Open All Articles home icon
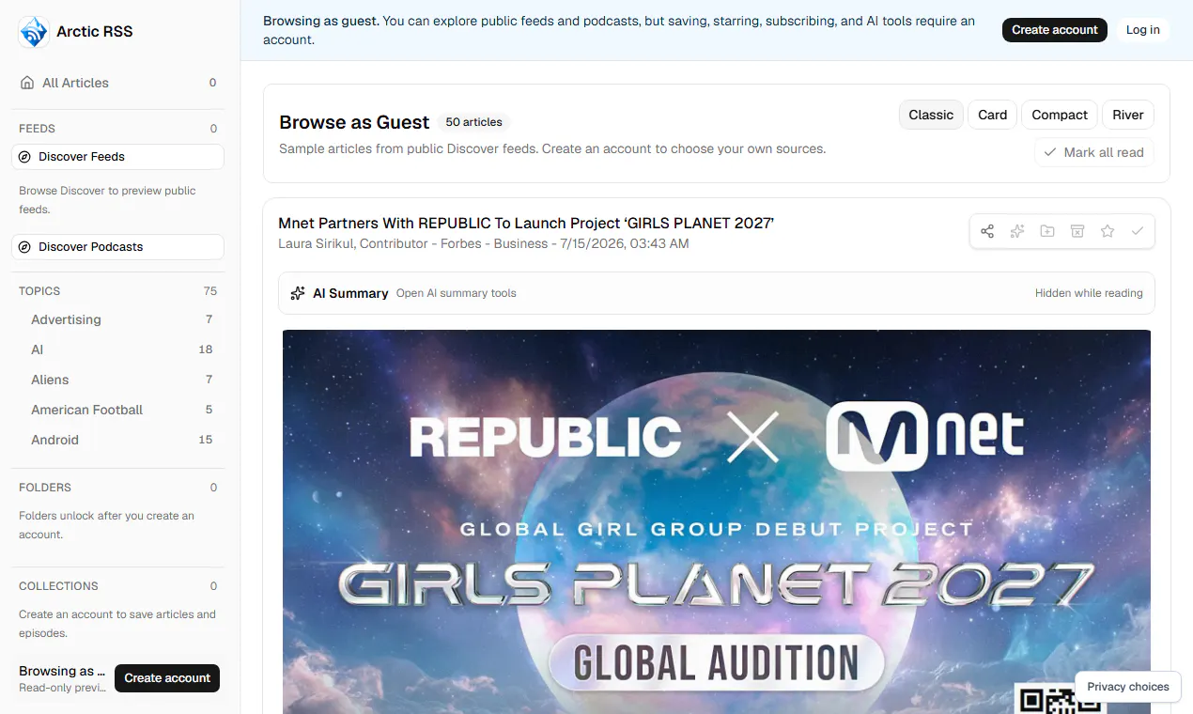 click(x=27, y=83)
